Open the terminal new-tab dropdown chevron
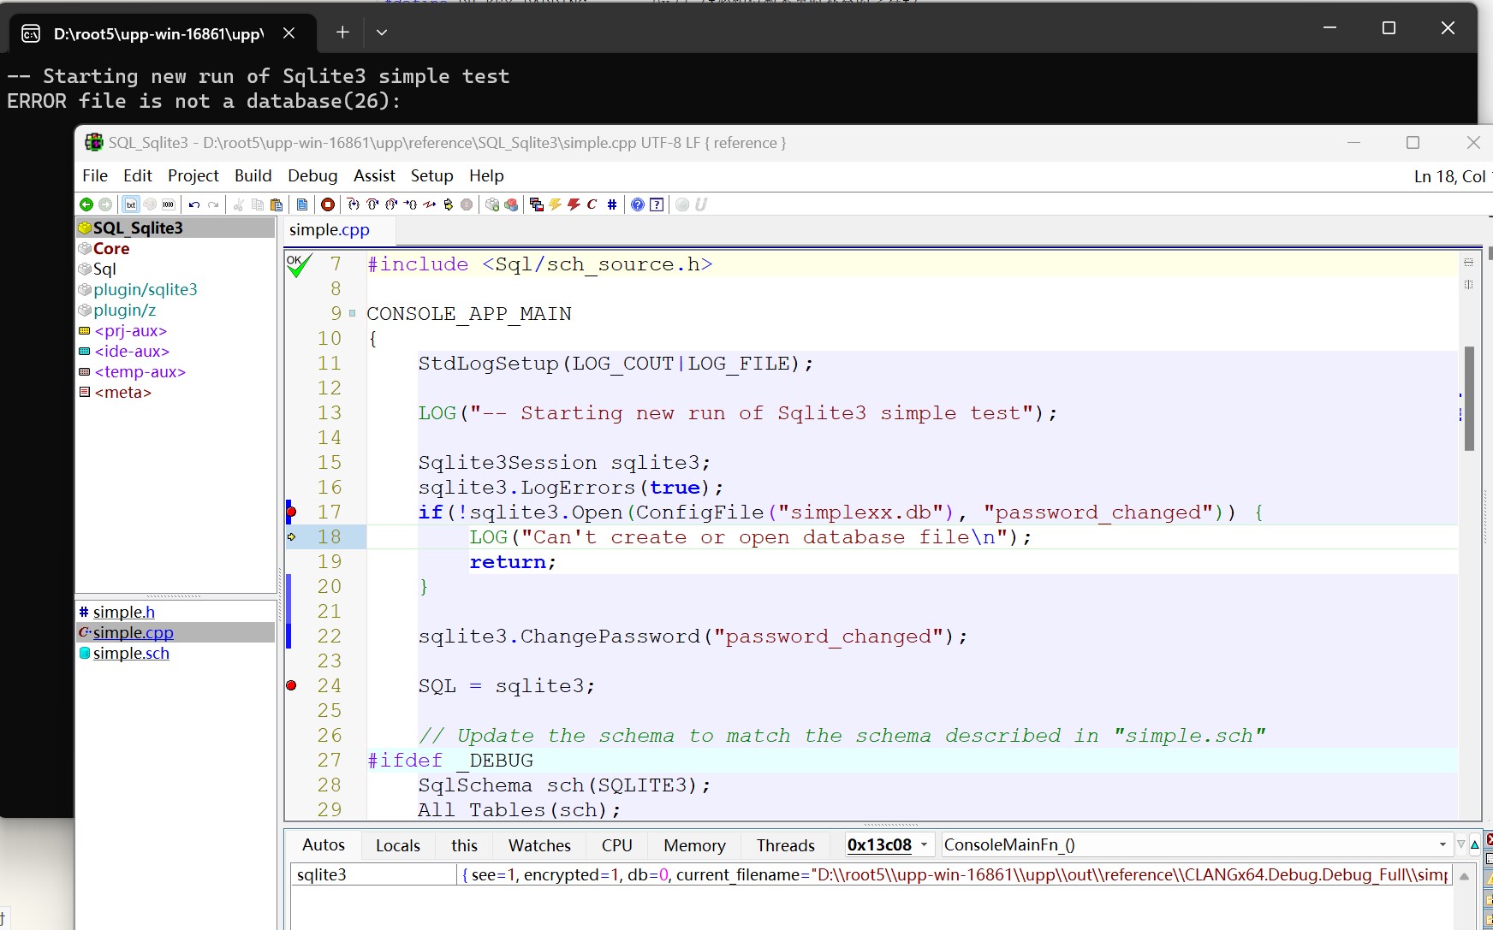1493x930 pixels. [x=382, y=33]
